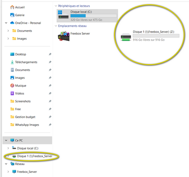The width and height of the screenshot is (189, 177).
Task: Open the pinned Images picture icon
Action: point(12,78)
